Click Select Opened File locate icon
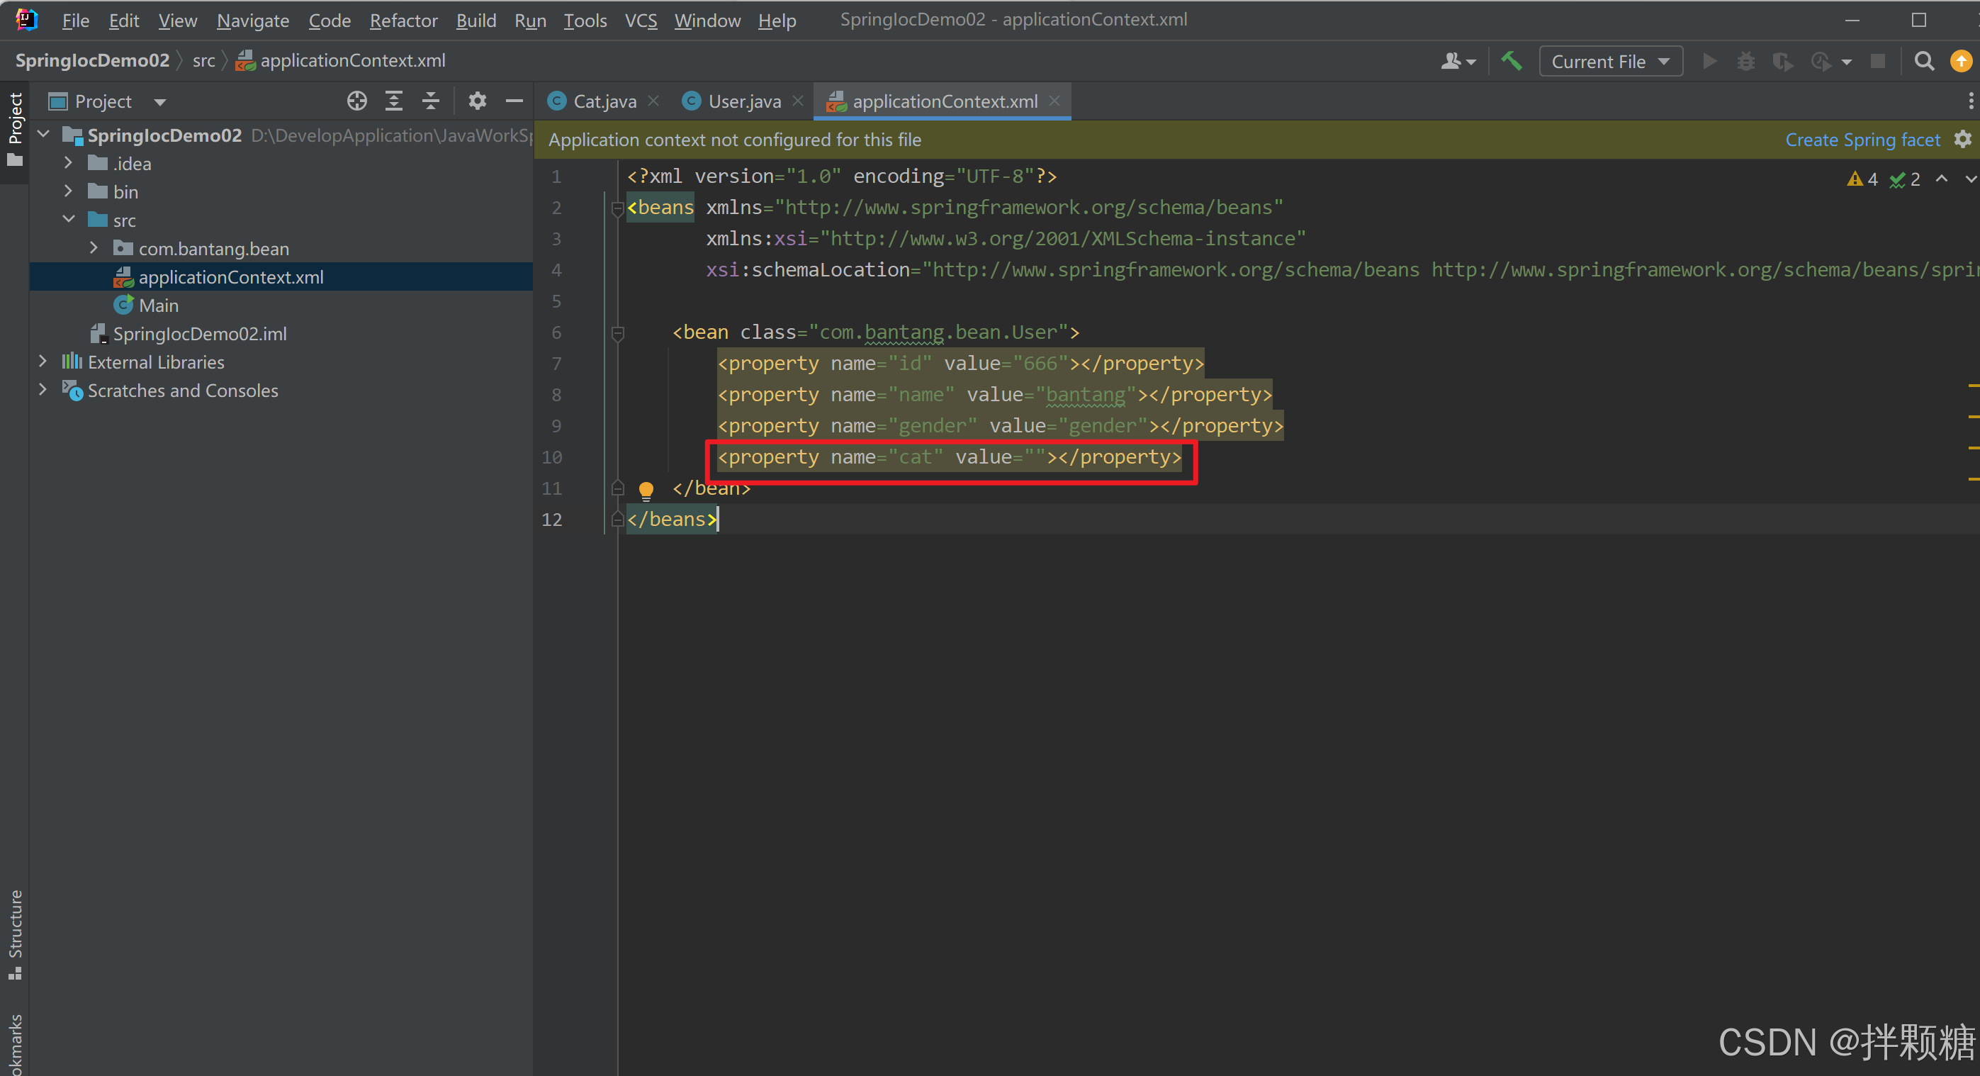The height and width of the screenshot is (1076, 1980). tap(356, 101)
